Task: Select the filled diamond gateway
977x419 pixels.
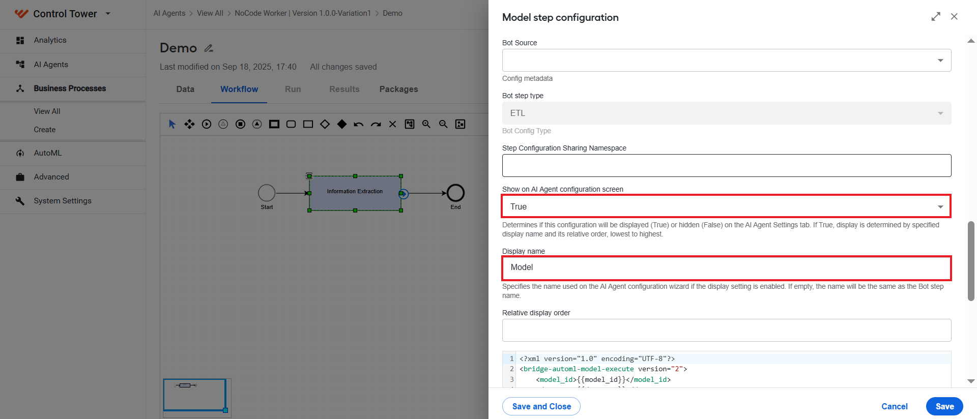Action: pyautogui.click(x=342, y=124)
